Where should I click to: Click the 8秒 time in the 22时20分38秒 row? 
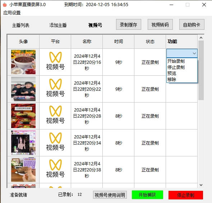(119, 170)
